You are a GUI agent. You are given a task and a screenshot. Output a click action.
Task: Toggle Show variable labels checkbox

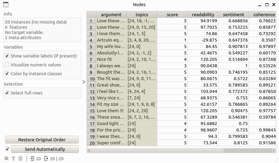[7, 56]
